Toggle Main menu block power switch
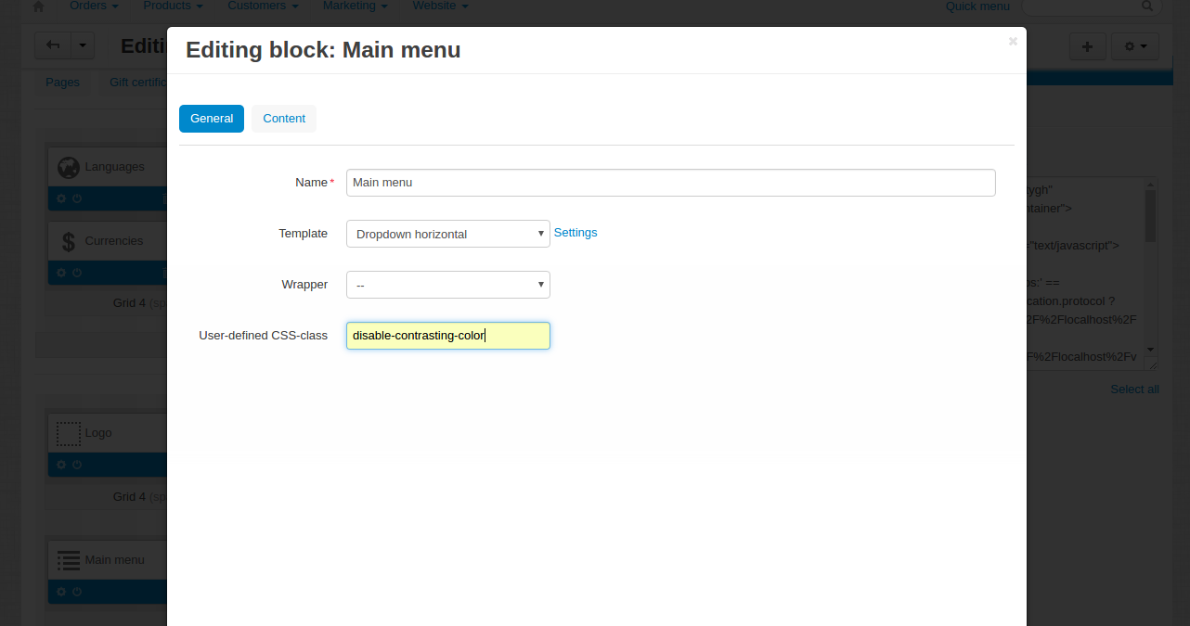1190x626 pixels. (77, 592)
